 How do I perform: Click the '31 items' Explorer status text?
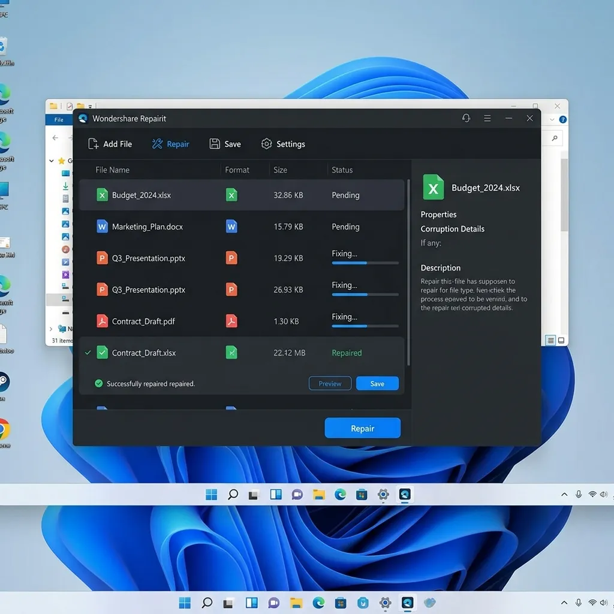62,341
